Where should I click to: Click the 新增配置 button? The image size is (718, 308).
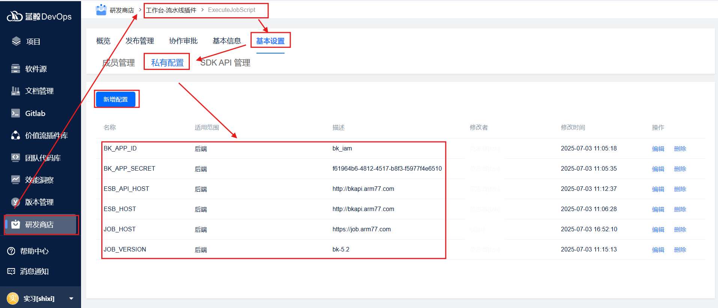116,100
